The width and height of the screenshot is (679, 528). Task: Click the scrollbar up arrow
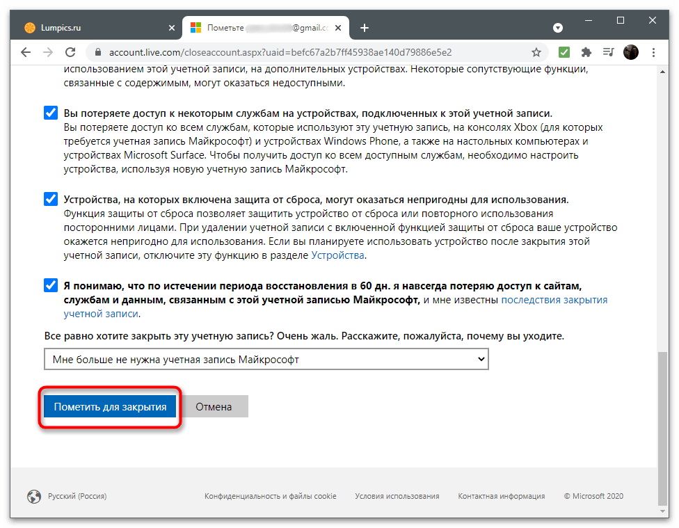pyautogui.click(x=662, y=72)
